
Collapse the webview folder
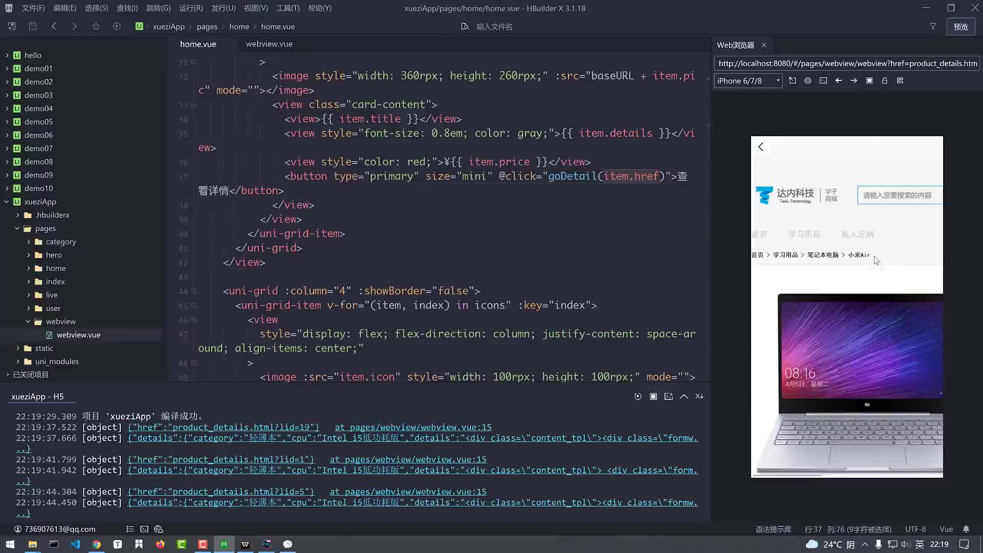coord(28,321)
